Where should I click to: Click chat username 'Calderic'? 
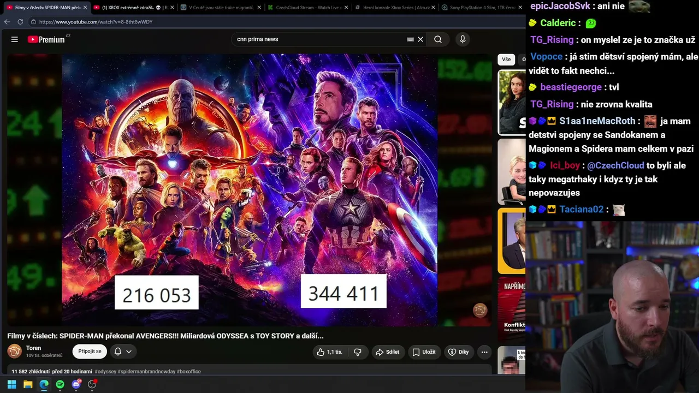[558, 23]
